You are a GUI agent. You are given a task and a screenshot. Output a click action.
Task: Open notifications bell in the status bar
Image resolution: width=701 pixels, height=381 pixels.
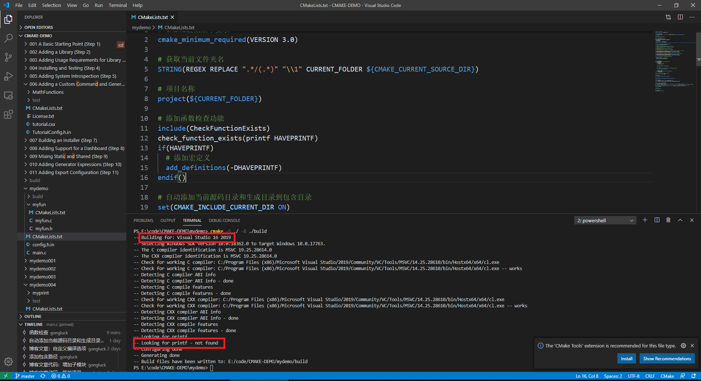click(693, 376)
